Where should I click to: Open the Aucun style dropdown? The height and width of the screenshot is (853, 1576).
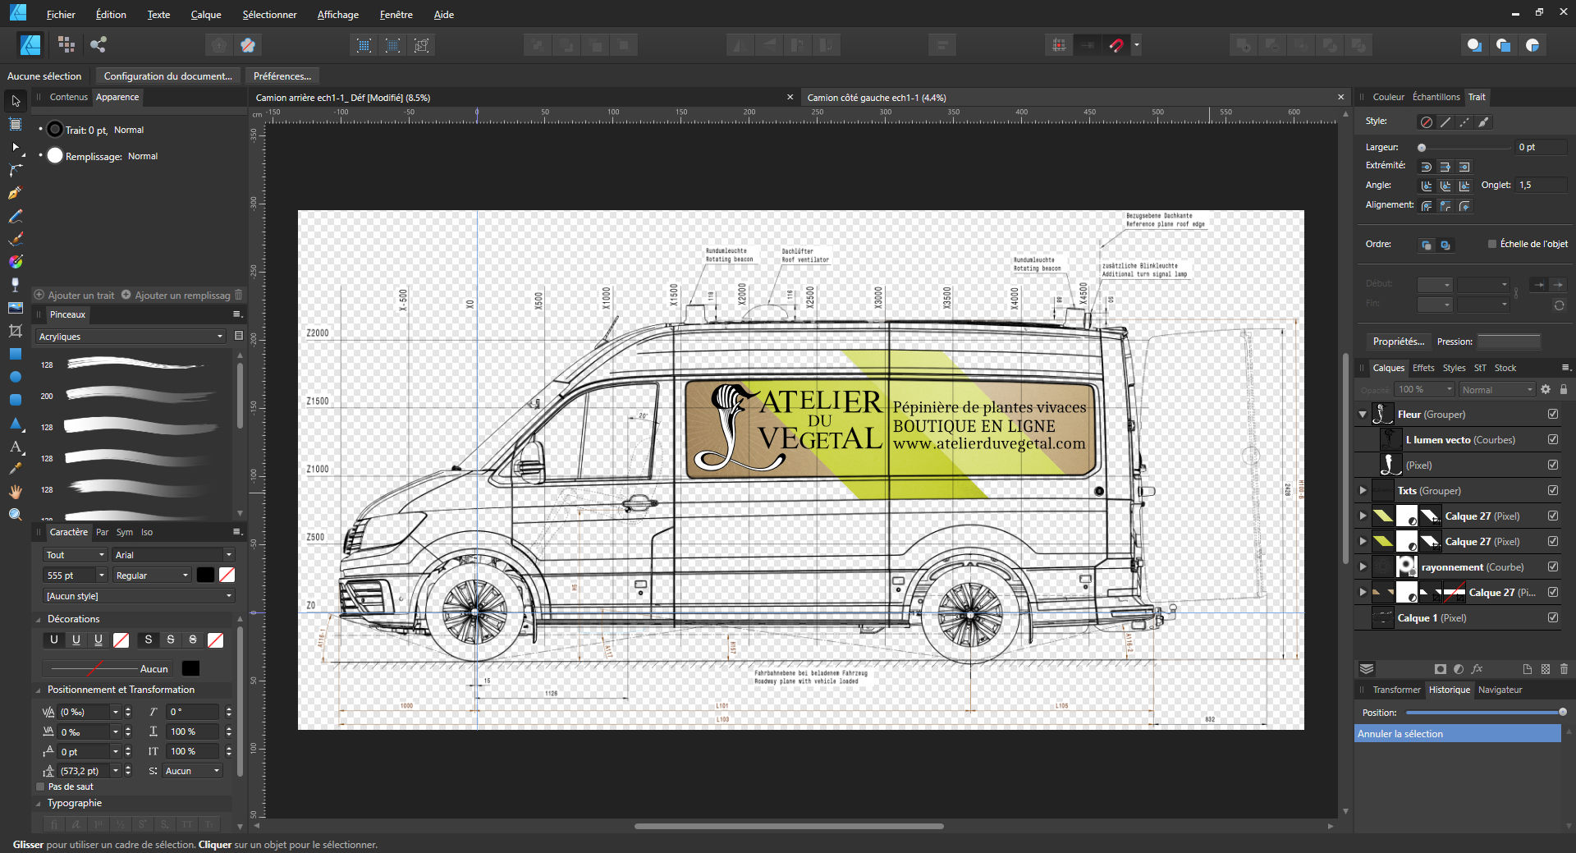(x=139, y=596)
